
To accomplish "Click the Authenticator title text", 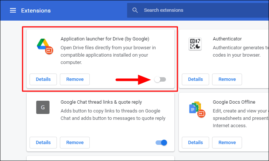I will [x=227, y=39].
